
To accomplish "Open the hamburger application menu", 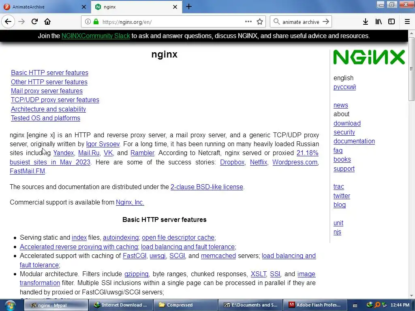I will coord(407,22).
